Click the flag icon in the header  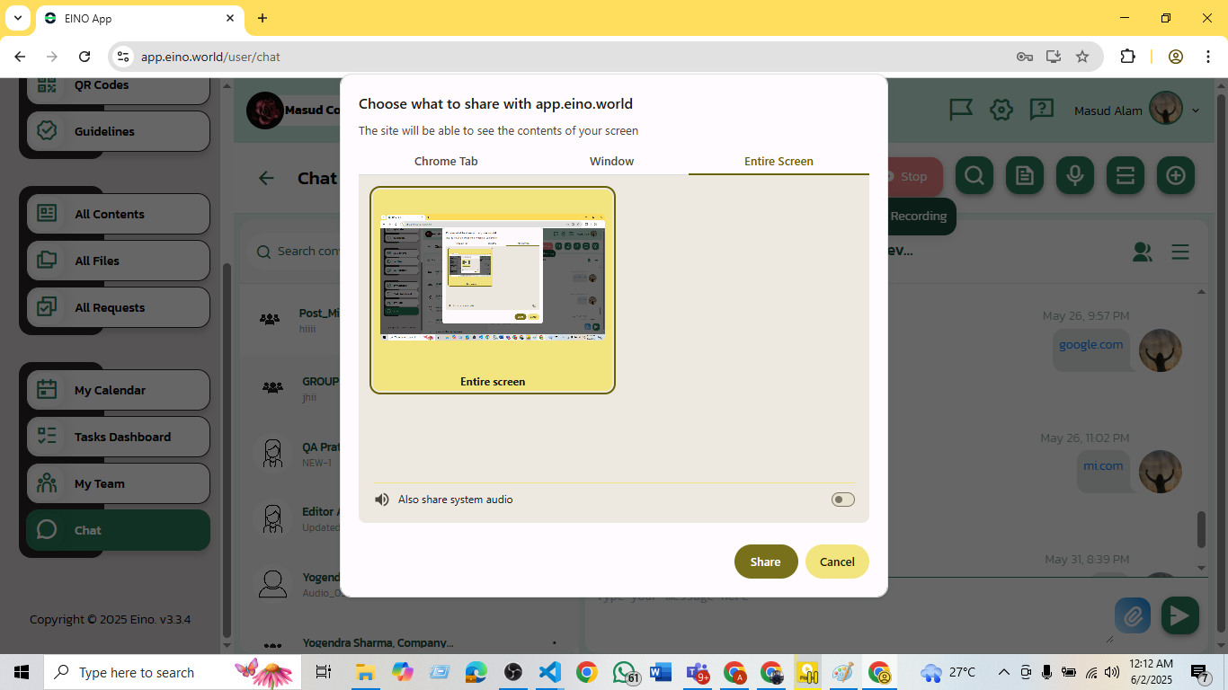[x=961, y=111]
